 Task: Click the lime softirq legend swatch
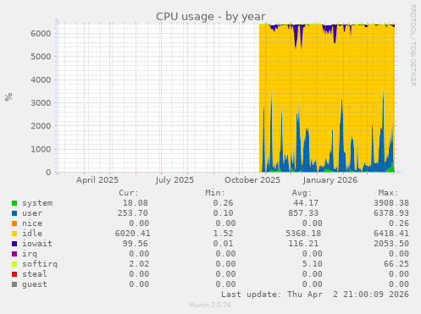coord(14,264)
